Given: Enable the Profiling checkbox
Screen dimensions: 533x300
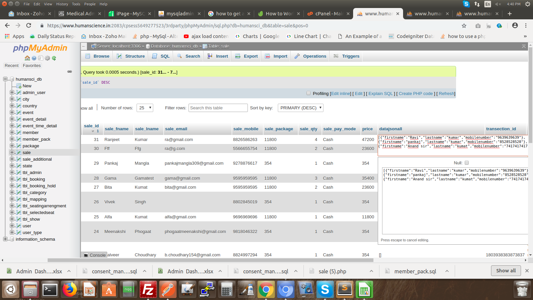Looking at the screenshot, I should (x=308, y=93).
